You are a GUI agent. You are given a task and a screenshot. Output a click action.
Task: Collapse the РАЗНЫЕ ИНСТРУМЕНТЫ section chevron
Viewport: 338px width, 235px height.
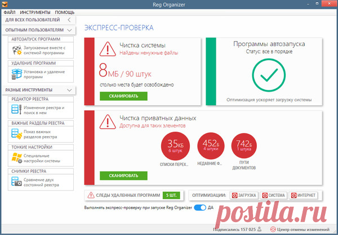pos(69,90)
